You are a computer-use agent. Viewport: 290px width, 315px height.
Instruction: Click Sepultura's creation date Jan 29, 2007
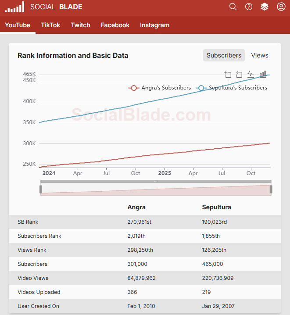click(218, 306)
